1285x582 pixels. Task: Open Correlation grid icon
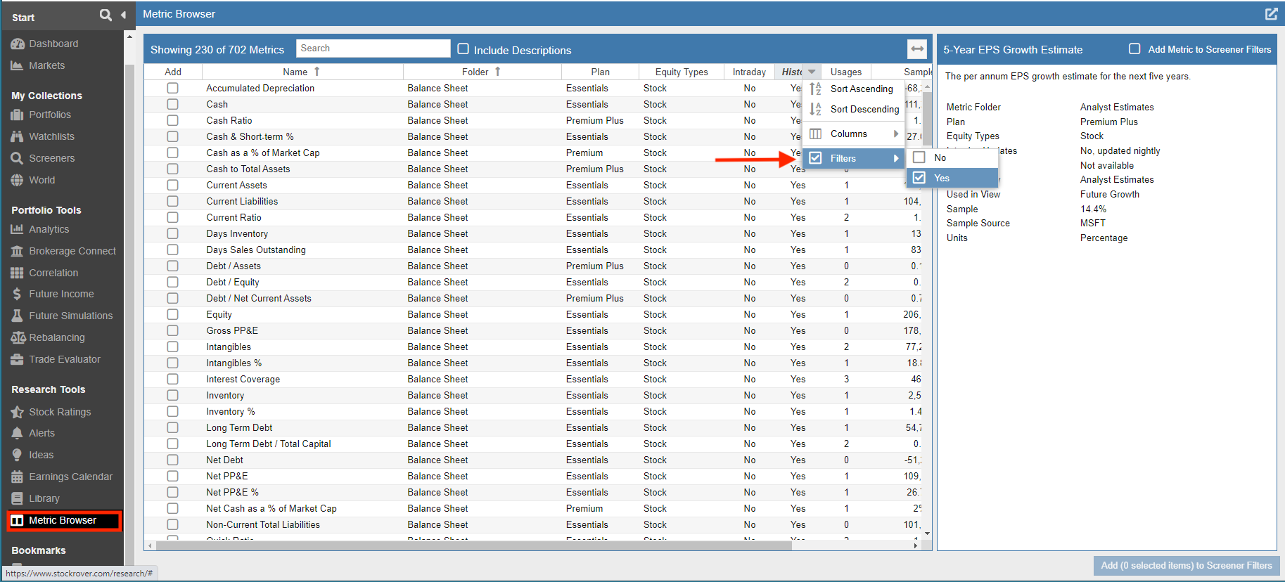click(18, 273)
